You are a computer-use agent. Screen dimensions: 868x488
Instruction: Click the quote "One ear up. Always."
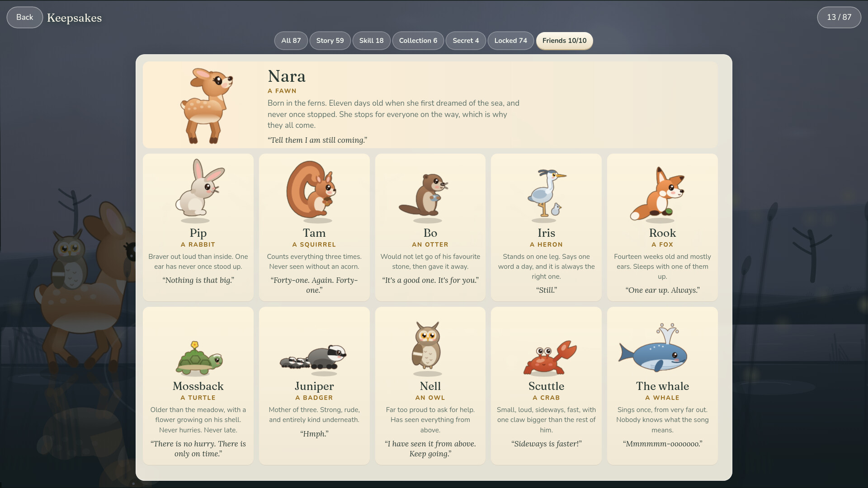pos(662,290)
